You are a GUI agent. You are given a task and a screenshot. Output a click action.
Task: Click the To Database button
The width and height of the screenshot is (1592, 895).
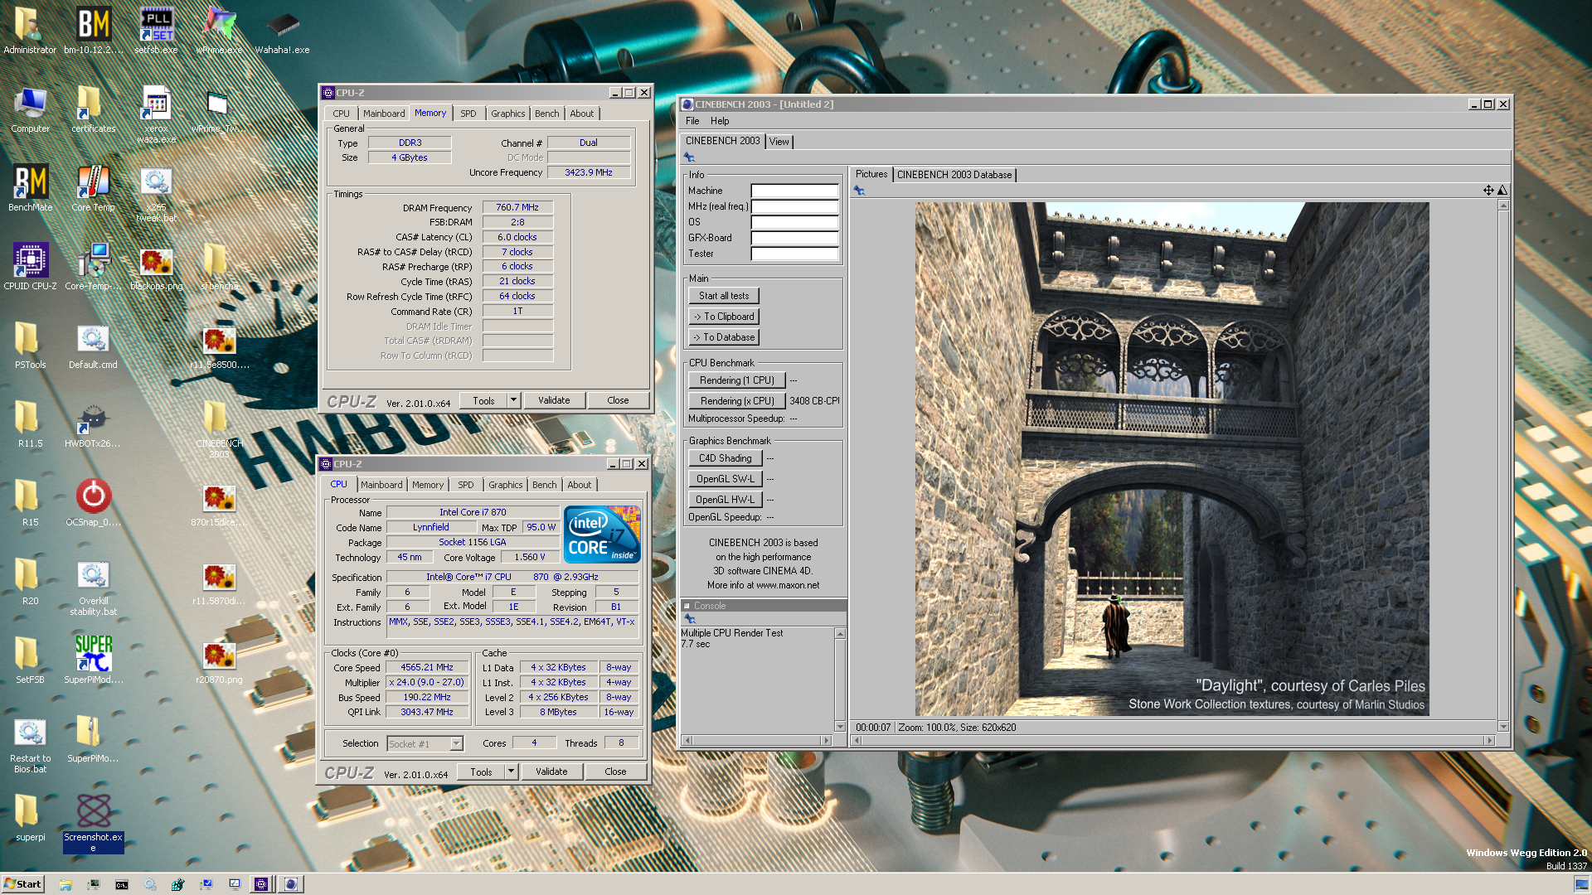[724, 337]
